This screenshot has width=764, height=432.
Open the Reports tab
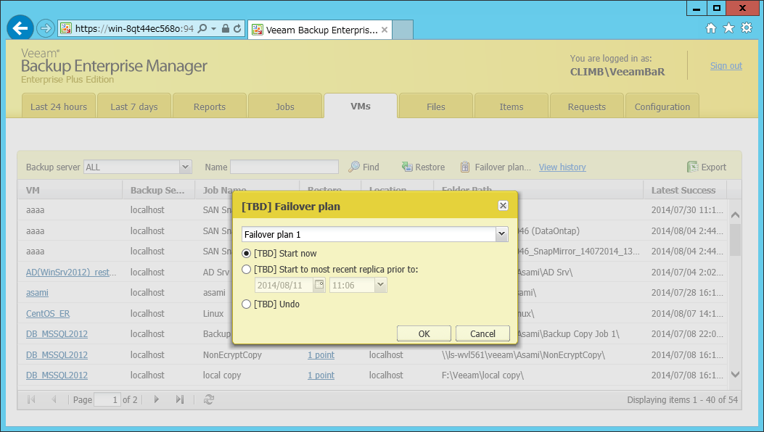tap(210, 107)
